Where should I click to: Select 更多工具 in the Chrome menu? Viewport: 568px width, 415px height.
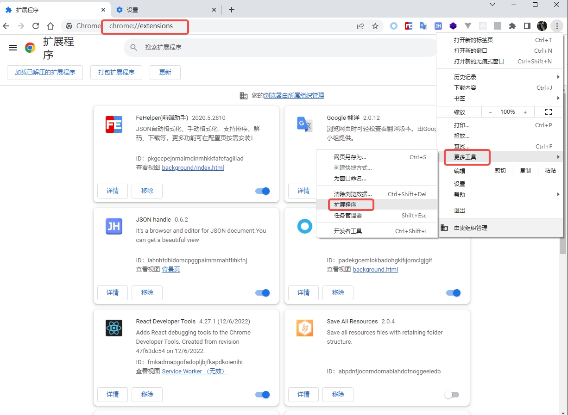tap(500, 157)
